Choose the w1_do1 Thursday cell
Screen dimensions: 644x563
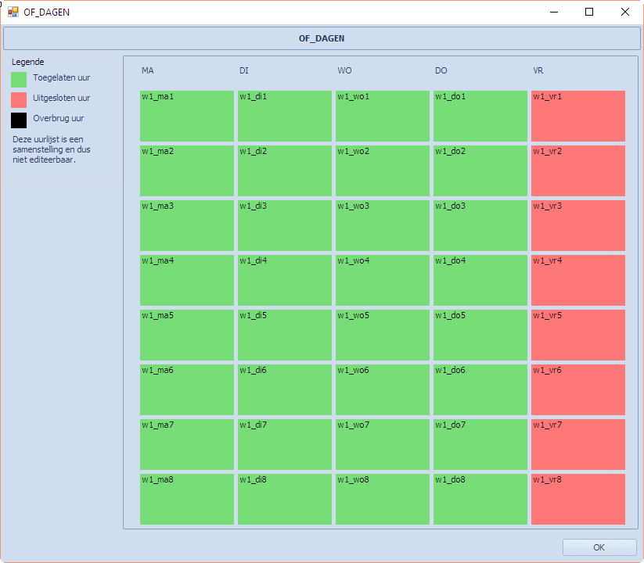480,117
